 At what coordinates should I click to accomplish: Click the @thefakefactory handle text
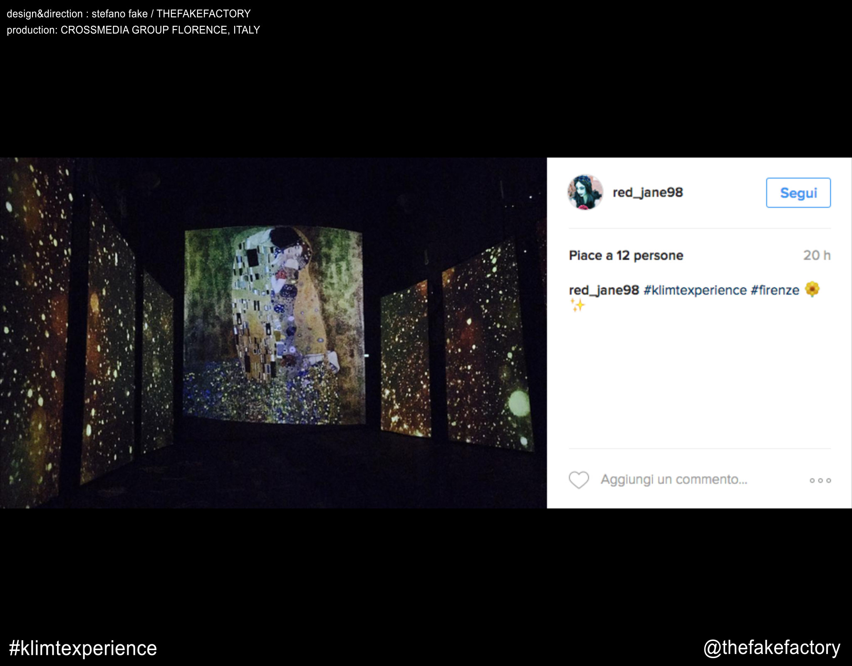pos(772,648)
